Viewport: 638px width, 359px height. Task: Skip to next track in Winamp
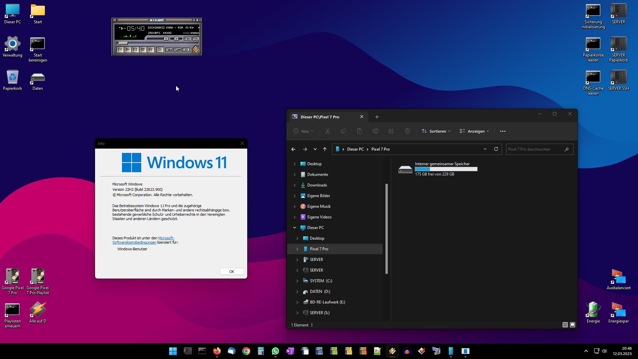tap(151, 50)
